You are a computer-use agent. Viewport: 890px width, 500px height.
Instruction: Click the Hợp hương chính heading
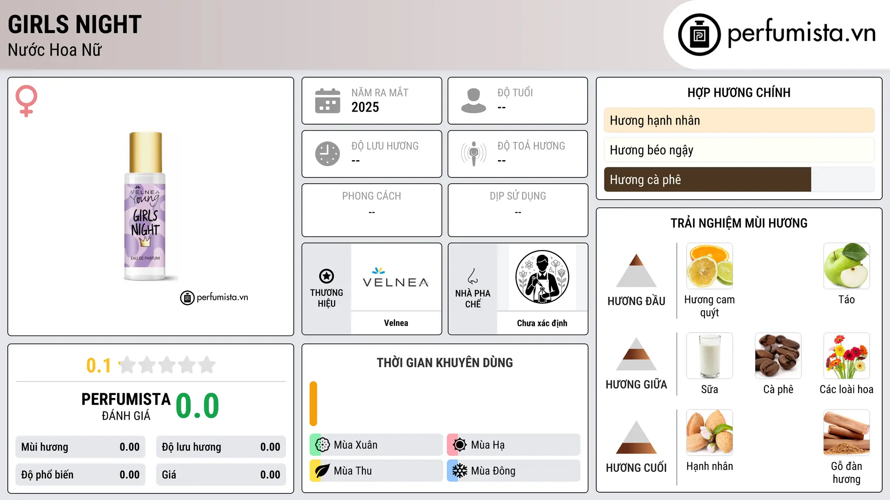pos(739,92)
